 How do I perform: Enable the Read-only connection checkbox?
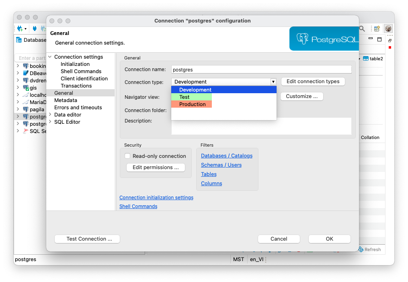pos(127,156)
